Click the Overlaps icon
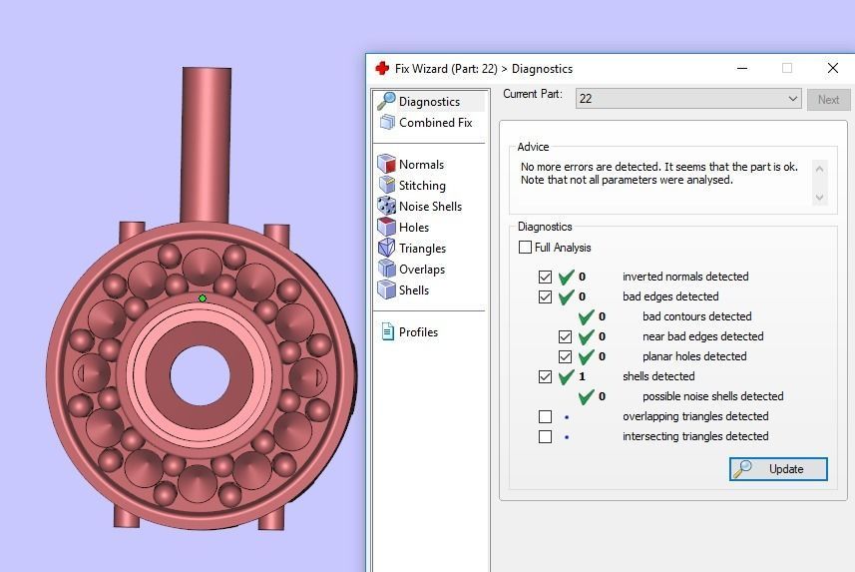 pos(387,269)
